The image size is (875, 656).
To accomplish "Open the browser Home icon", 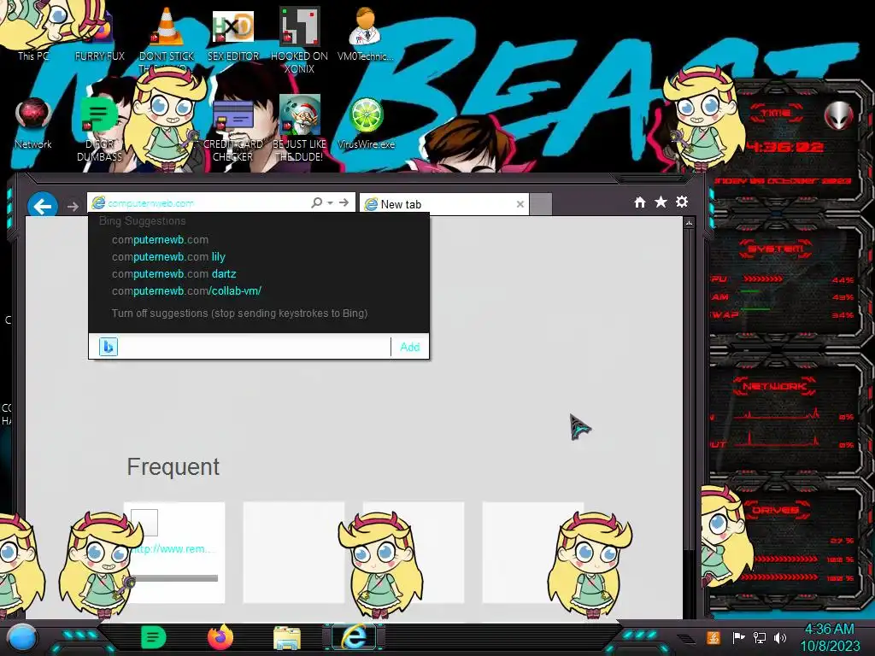I will [x=640, y=202].
